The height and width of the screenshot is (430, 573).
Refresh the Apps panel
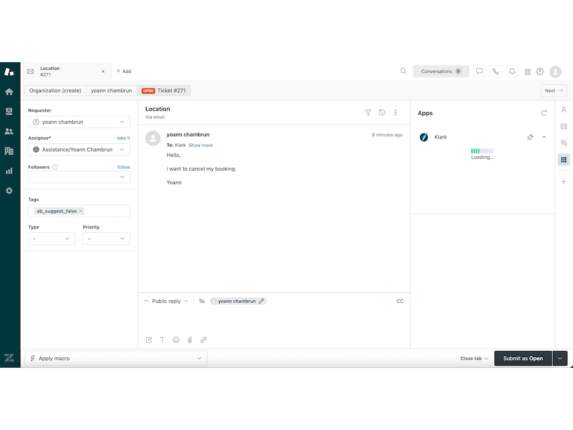[x=543, y=113]
